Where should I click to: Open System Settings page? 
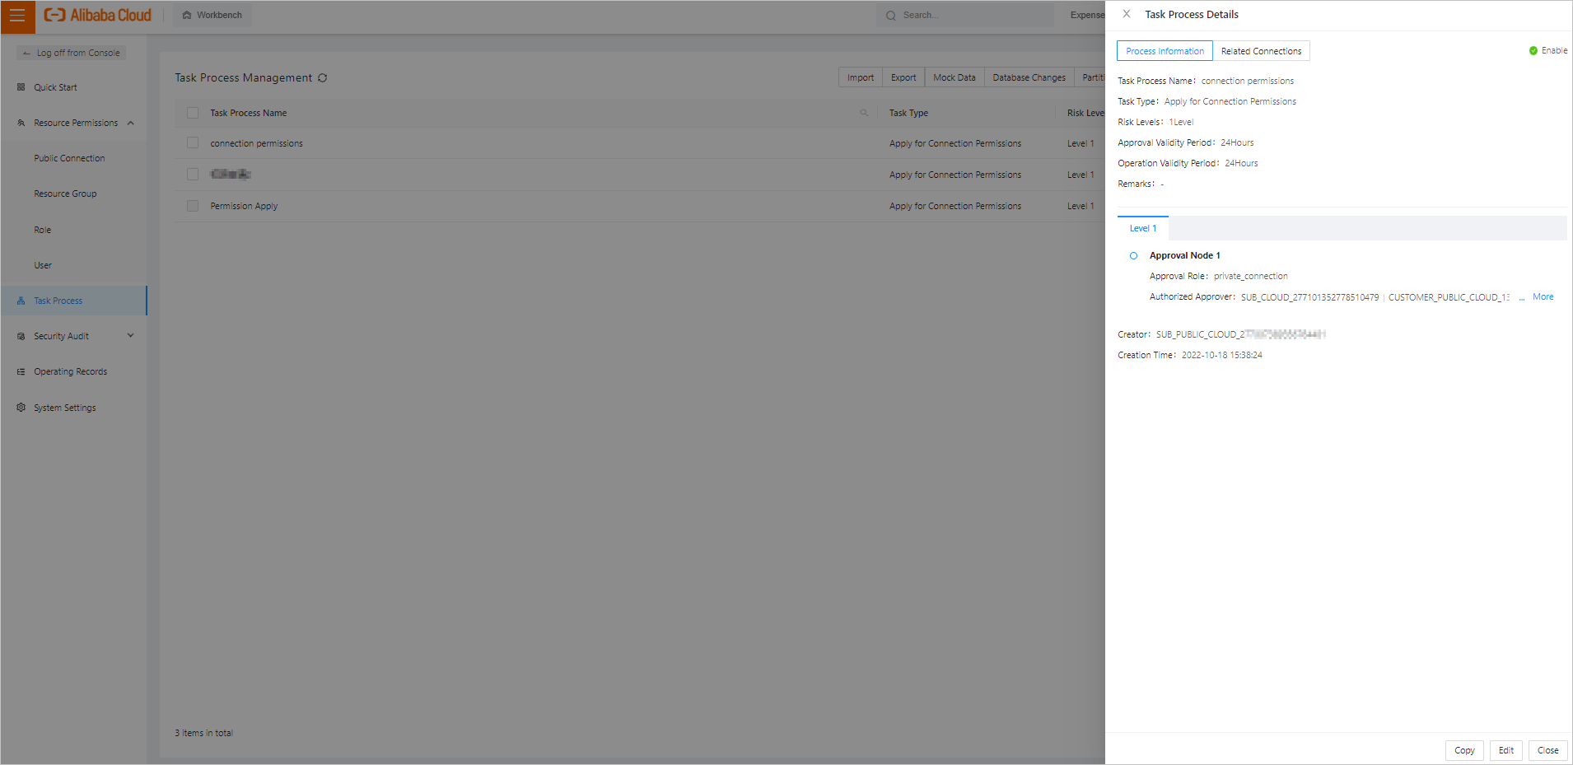(64, 408)
